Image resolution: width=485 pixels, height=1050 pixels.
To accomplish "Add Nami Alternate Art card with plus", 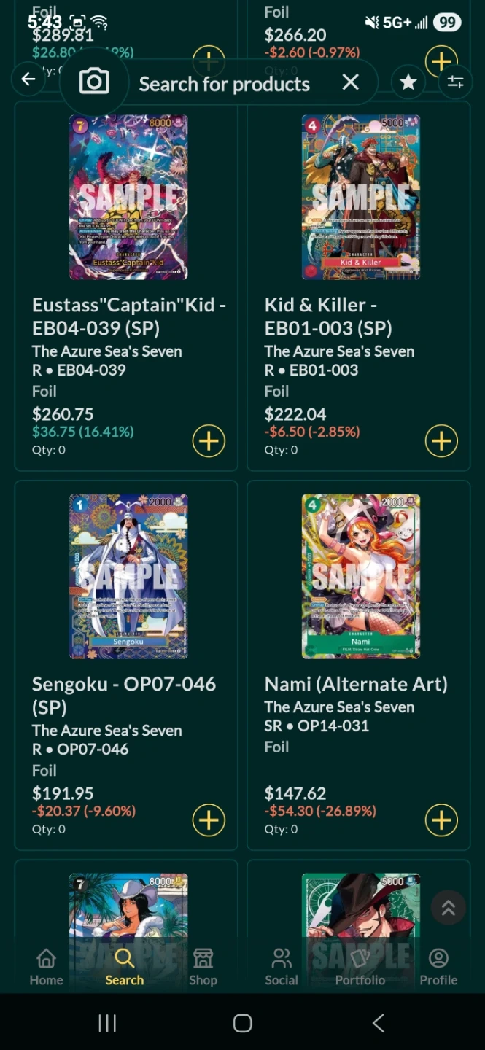I will [441, 820].
